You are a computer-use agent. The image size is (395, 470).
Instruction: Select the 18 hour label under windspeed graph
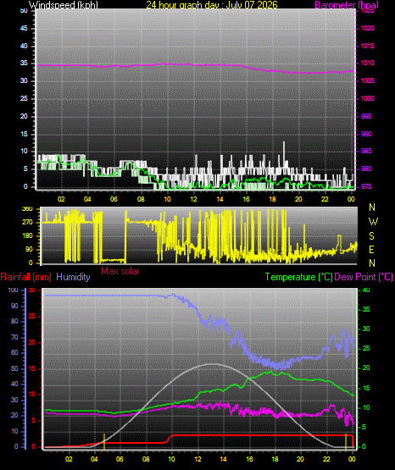(x=272, y=199)
